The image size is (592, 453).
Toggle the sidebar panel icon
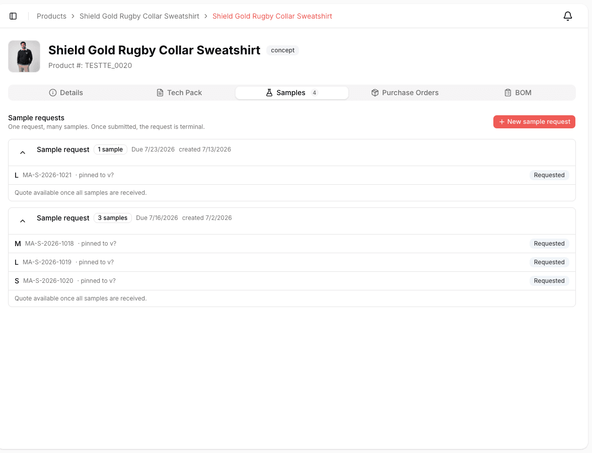(x=13, y=16)
